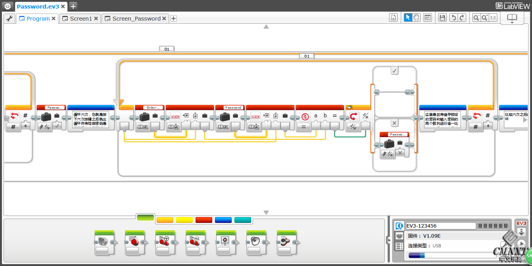Add a comment with the Comment tool
The height and width of the screenshot is (266, 532).
pos(428,17)
